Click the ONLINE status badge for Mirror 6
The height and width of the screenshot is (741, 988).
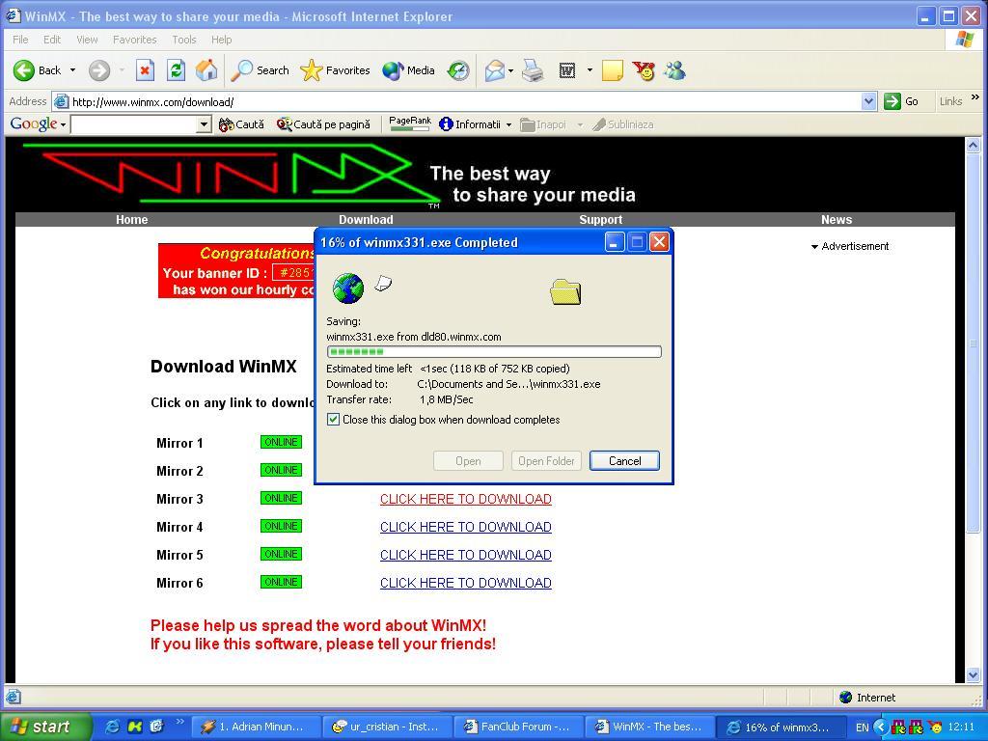pyautogui.click(x=281, y=582)
